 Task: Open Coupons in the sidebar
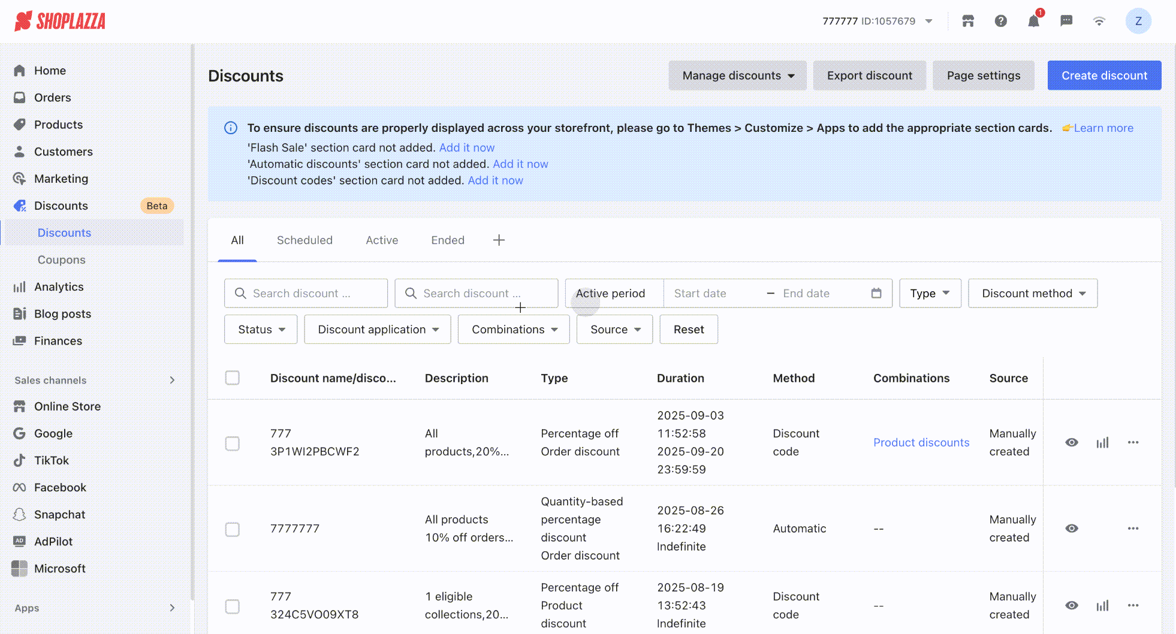[x=61, y=260]
